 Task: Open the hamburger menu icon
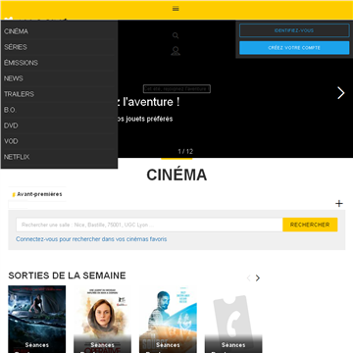click(176, 9)
